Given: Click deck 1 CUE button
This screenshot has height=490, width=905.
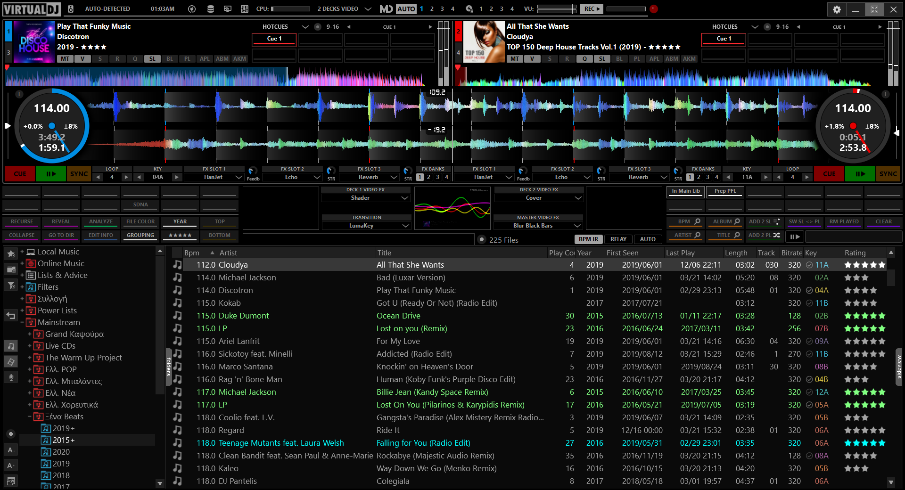Looking at the screenshot, I should [x=20, y=174].
